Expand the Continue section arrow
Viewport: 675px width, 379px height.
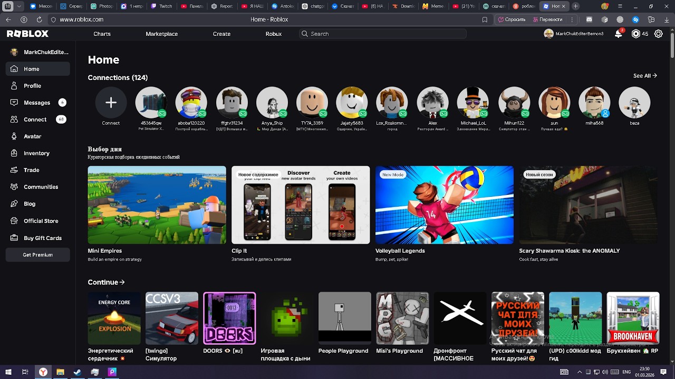coord(122,282)
